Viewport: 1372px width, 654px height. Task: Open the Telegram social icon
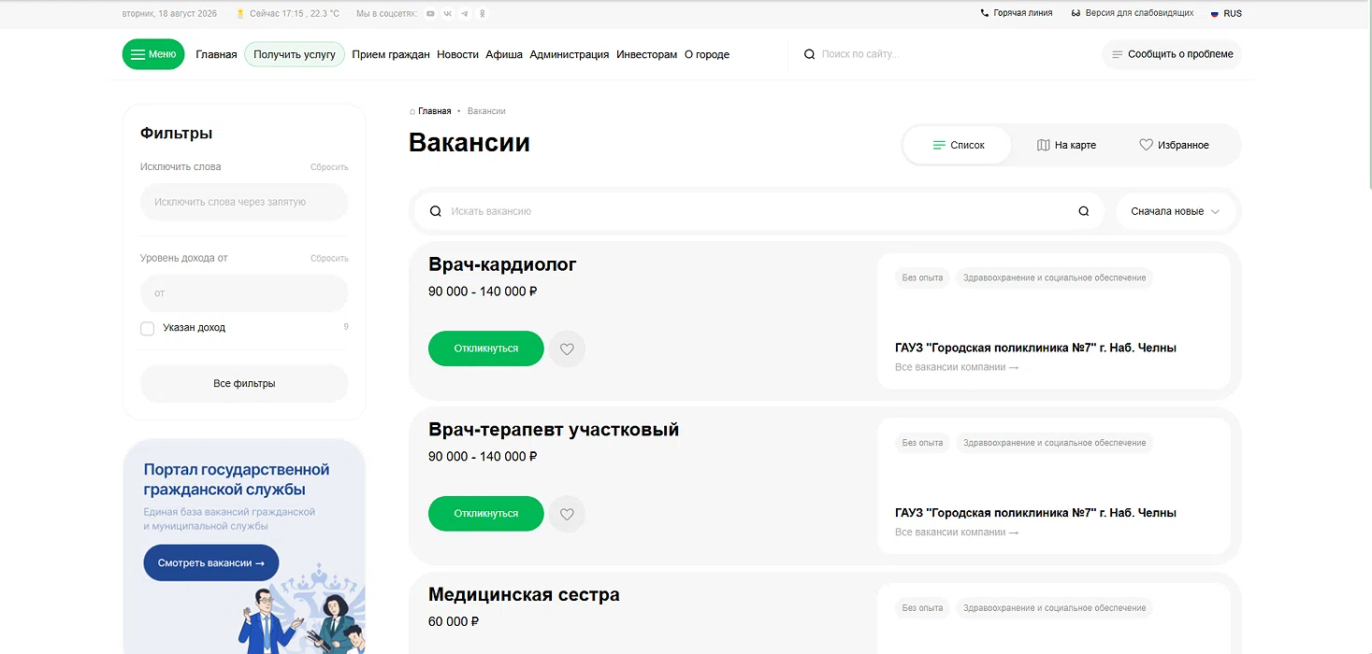pyautogui.click(x=465, y=14)
